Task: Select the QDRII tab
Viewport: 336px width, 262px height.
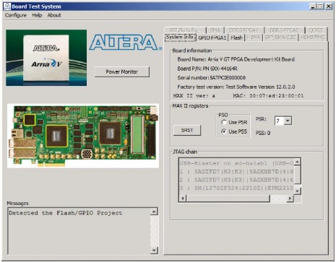Action: pos(316,30)
